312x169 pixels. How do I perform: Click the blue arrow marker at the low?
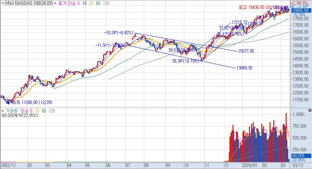point(8,103)
